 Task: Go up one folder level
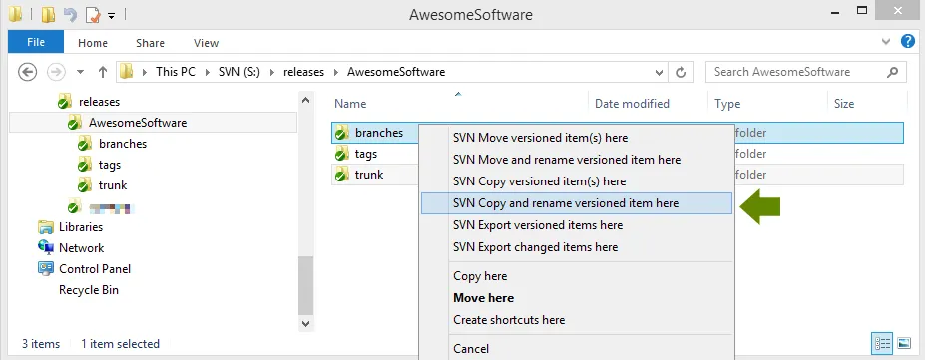click(x=103, y=72)
